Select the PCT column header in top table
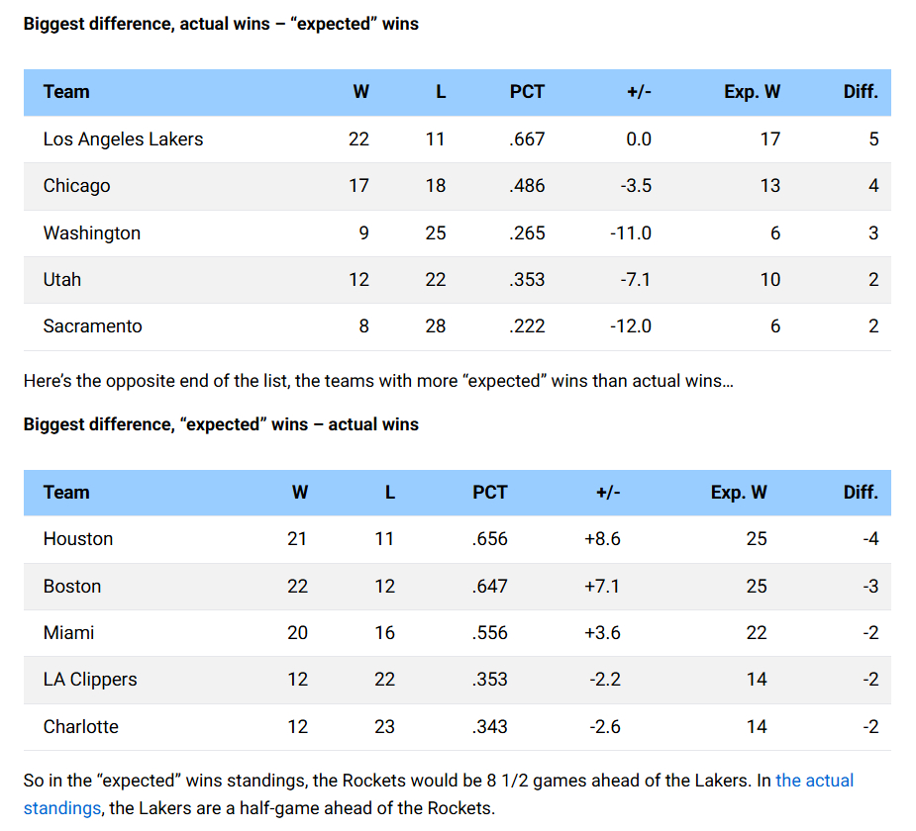The width and height of the screenshot is (916, 831). [527, 92]
